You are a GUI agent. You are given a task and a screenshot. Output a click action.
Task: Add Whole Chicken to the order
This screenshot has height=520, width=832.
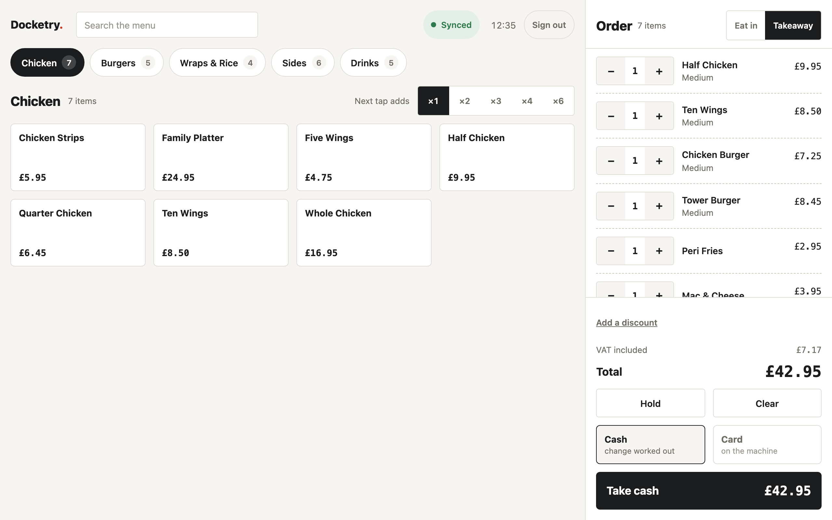[364, 232]
